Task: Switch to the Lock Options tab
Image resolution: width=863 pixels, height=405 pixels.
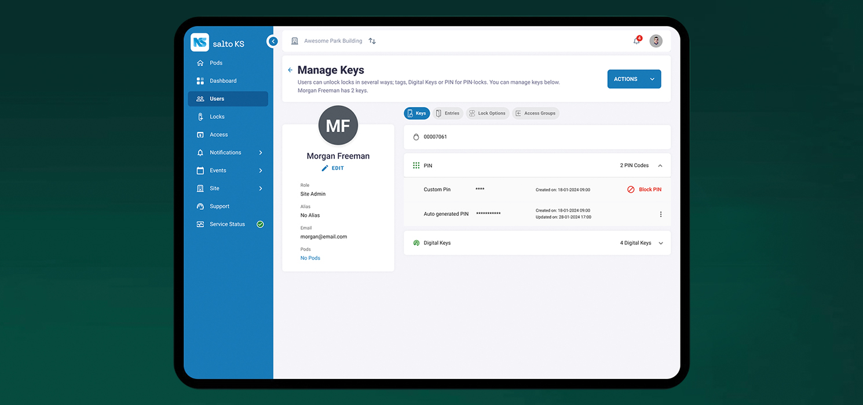Action: point(488,113)
